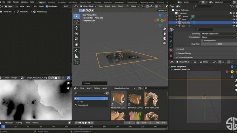This screenshot has width=237, height=133.
Task: Jump to the timeline start frame
Action: pos(77,123)
